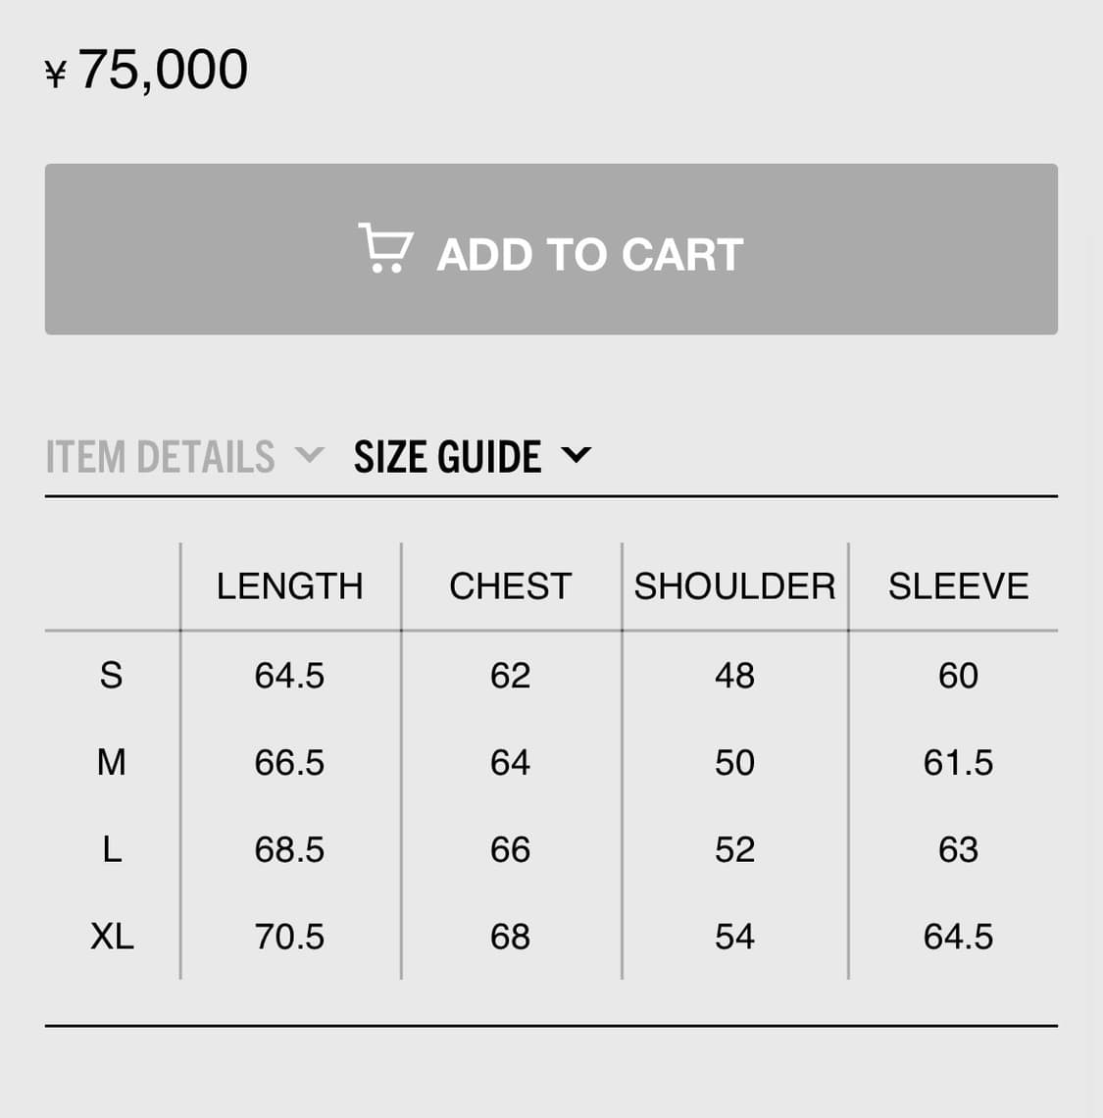Viewport: 1103px width, 1118px height.
Task: Select the M size row label
Action: [x=111, y=762]
